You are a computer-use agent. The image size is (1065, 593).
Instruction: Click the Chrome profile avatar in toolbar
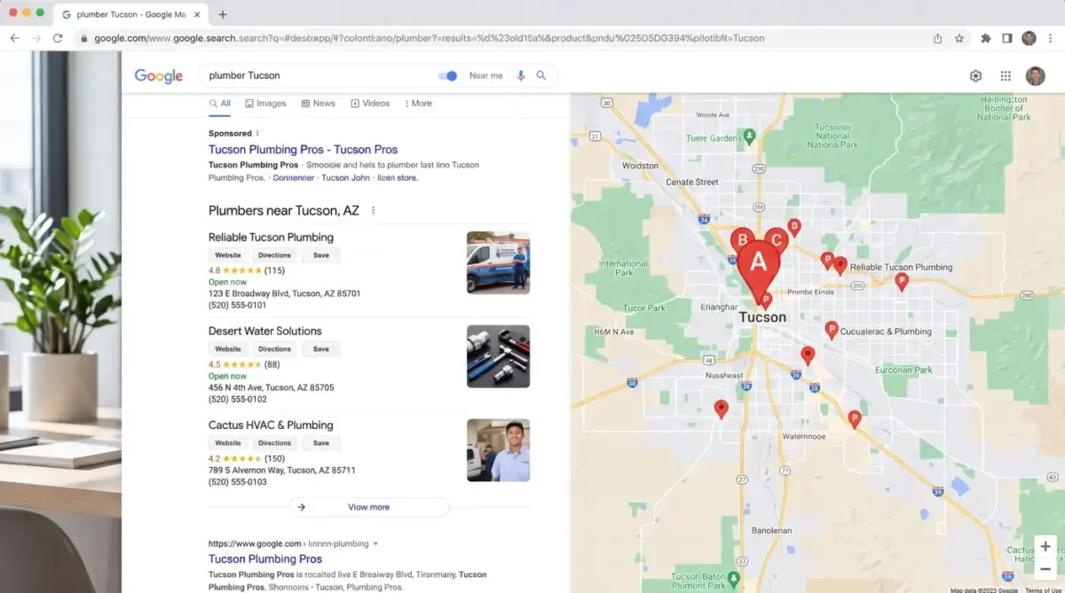(x=1029, y=38)
